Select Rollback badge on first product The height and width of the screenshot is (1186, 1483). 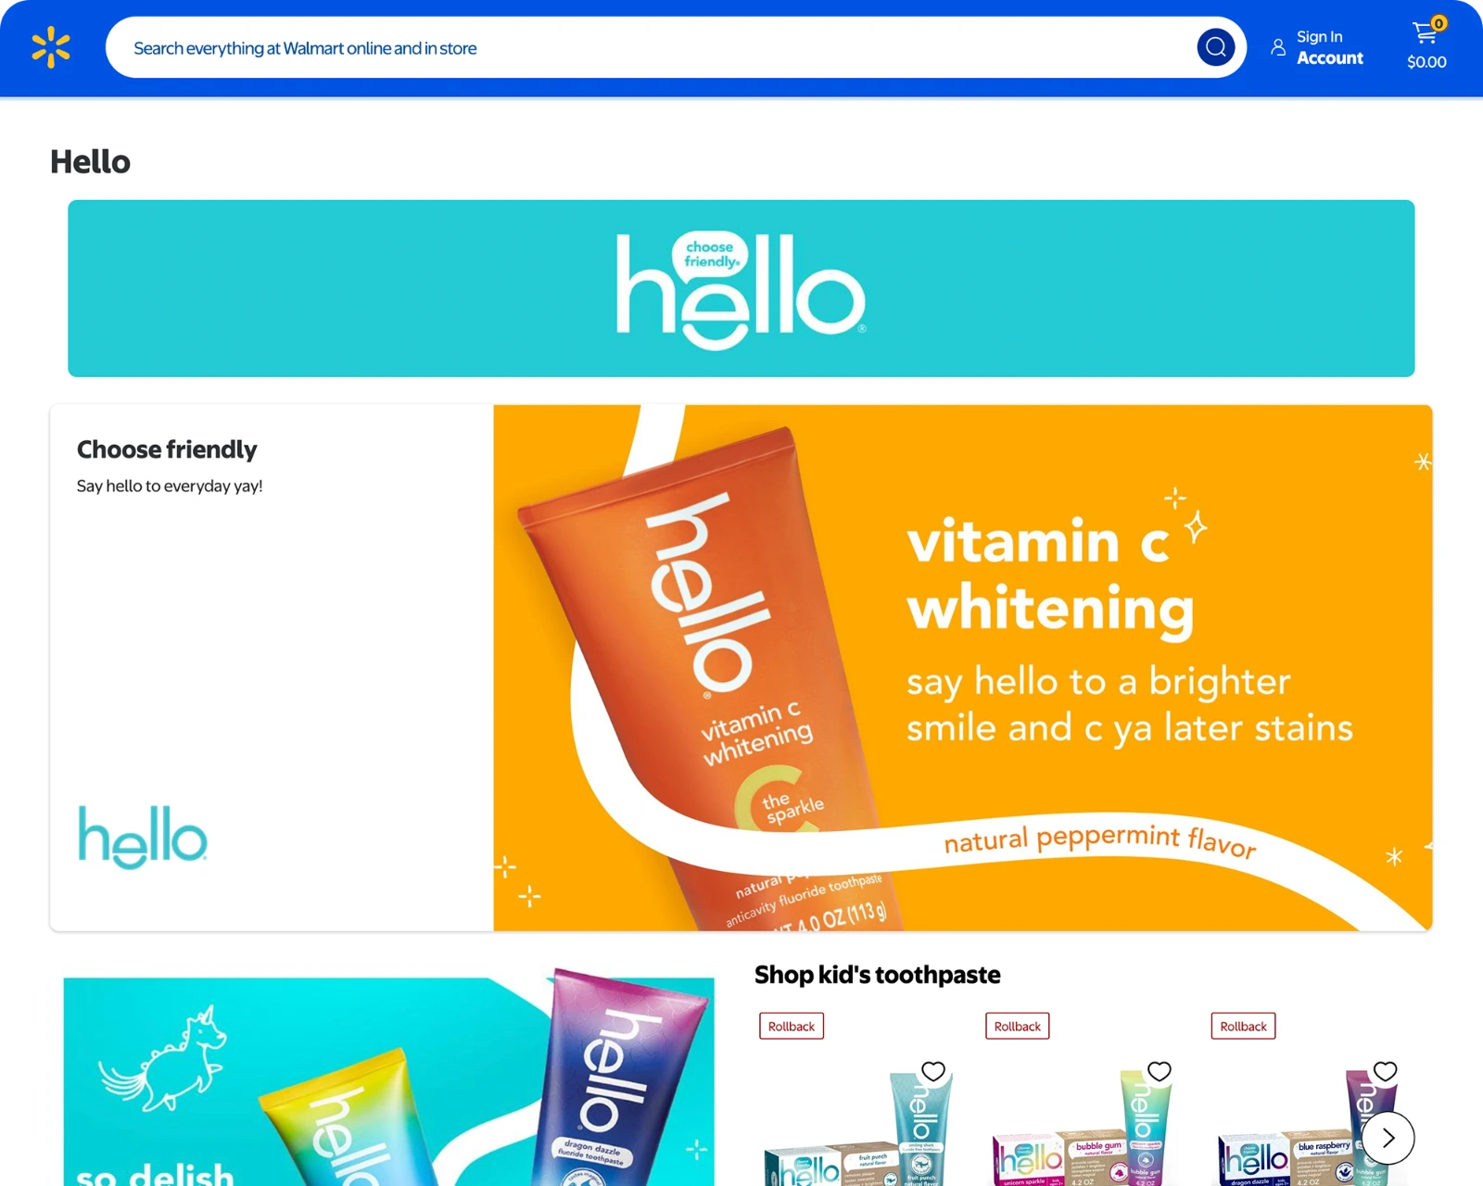tap(792, 1027)
